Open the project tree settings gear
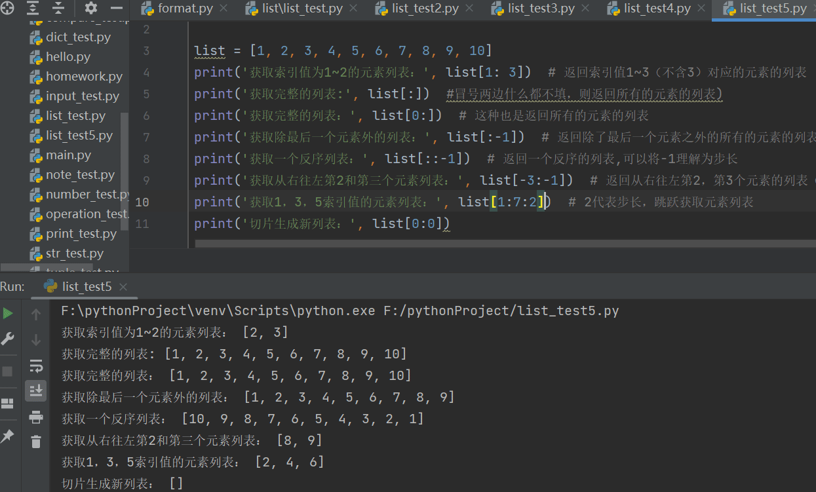Image resolution: width=816 pixels, height=492 pixels. pyautogui.click(x=90, y=9)
